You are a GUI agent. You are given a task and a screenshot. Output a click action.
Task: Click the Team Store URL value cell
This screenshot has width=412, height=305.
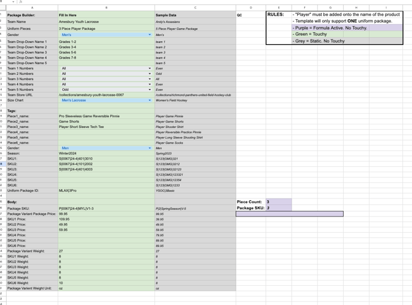pyautogui.click(x=105, y=95)
